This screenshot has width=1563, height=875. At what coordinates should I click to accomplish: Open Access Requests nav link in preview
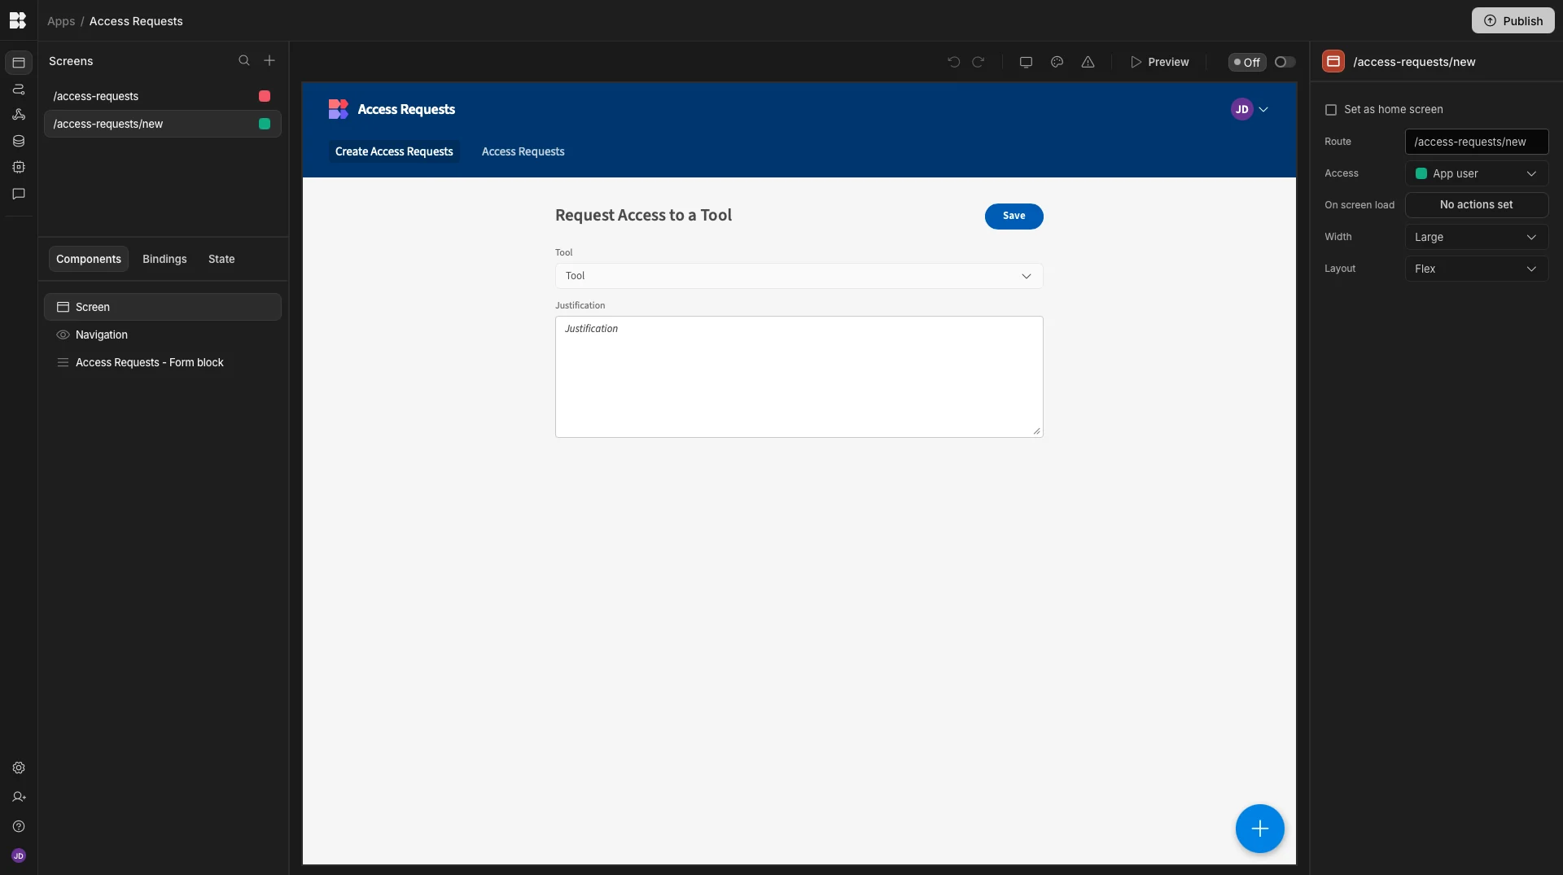523,151
